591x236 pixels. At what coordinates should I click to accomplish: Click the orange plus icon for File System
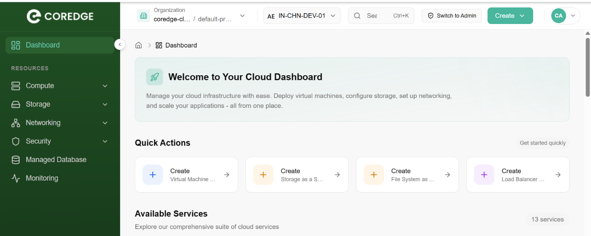pyautogui.click(x=374, y=175)
